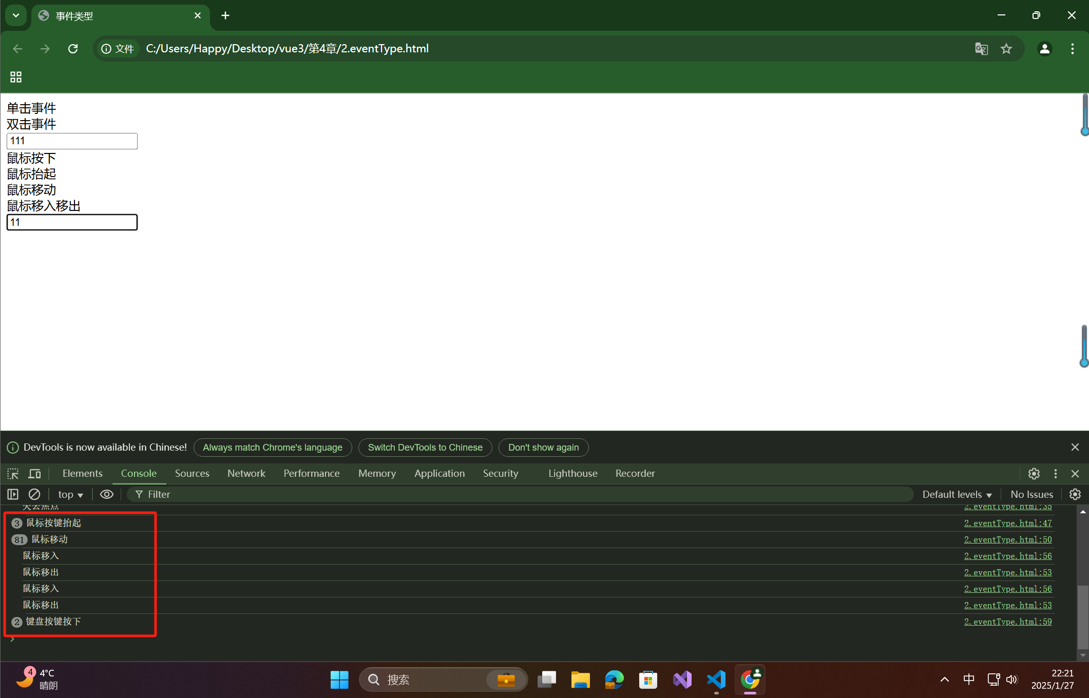Screen dimensions: 1089x698
Task: Open DevTools main settings gear
Action: click(1034, 474)
